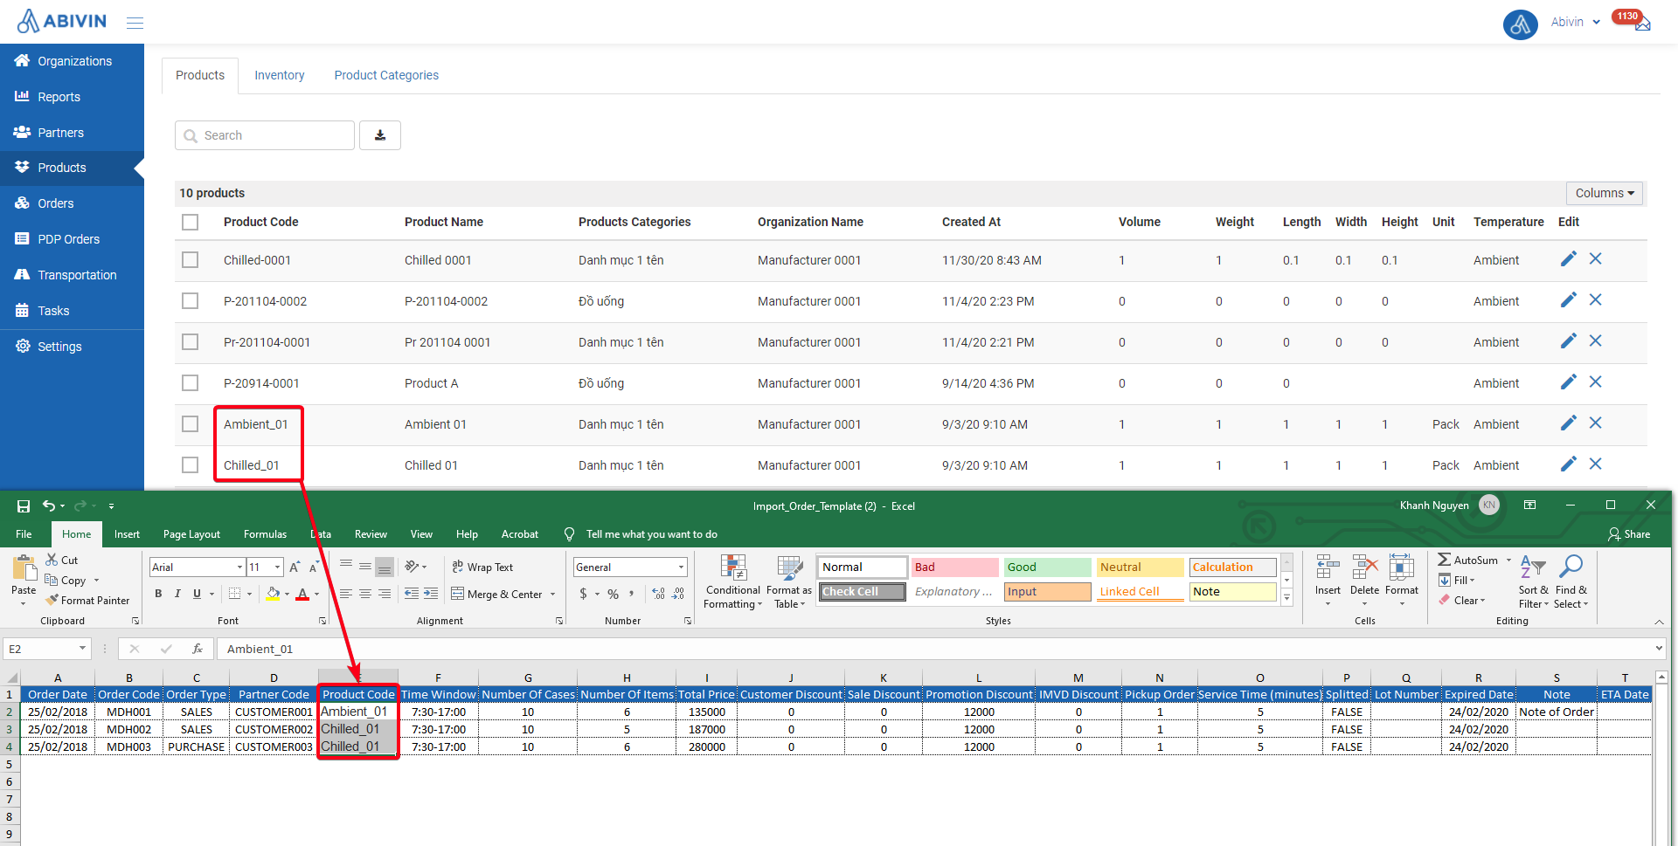Click the Fill Color bucket in Excel Font group
This screenshot has height=846, width=1678.
click(273, 595)
